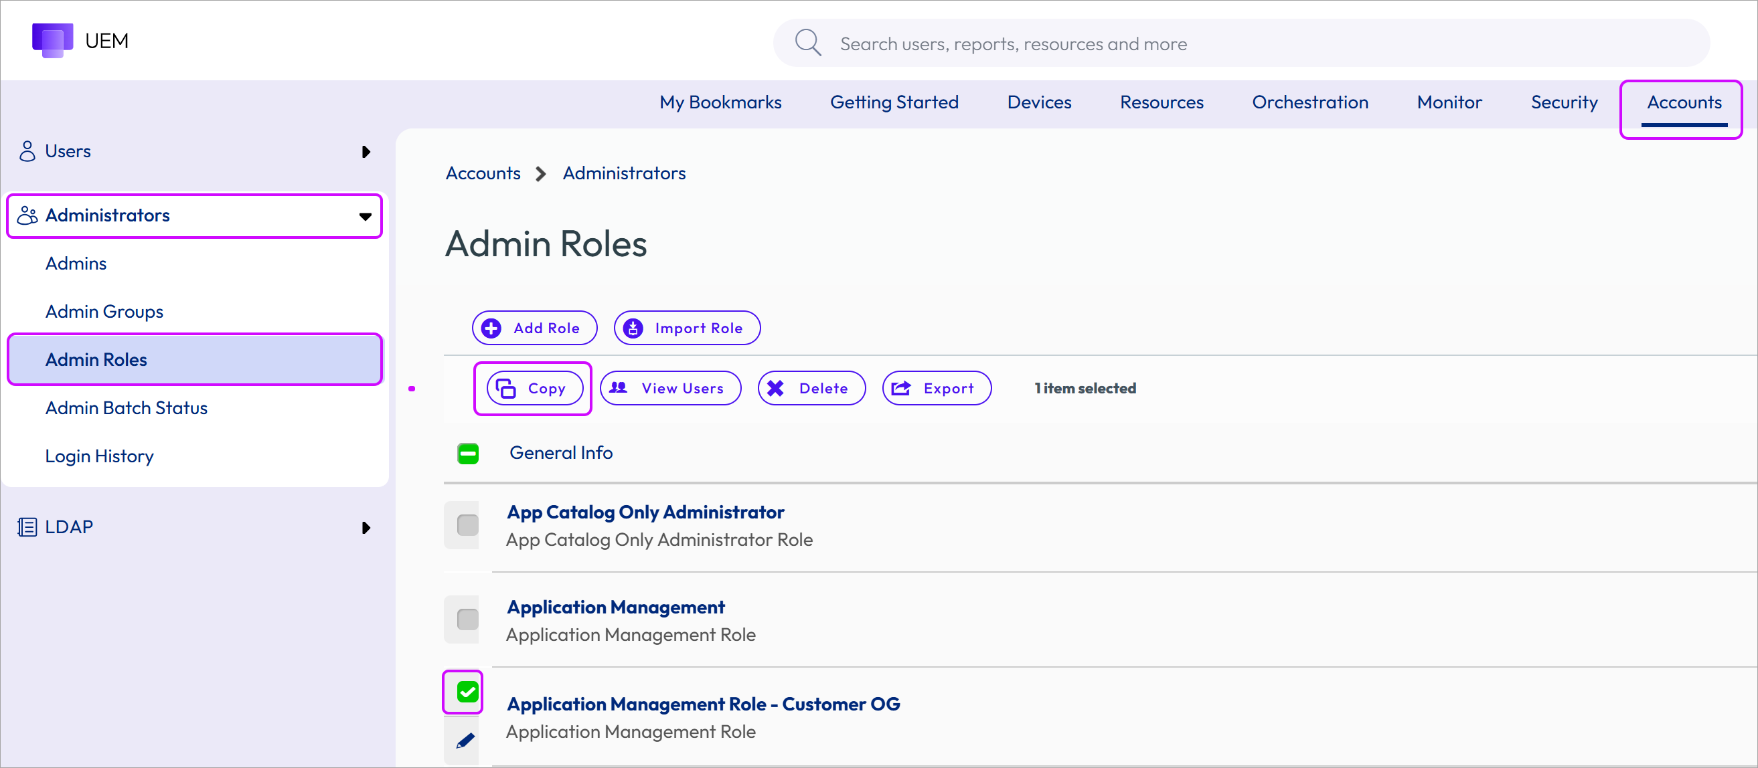Screen dimensions: 1758x768
Task: Expand the LDAP sidebar arrow
Action: coord(366,528)
